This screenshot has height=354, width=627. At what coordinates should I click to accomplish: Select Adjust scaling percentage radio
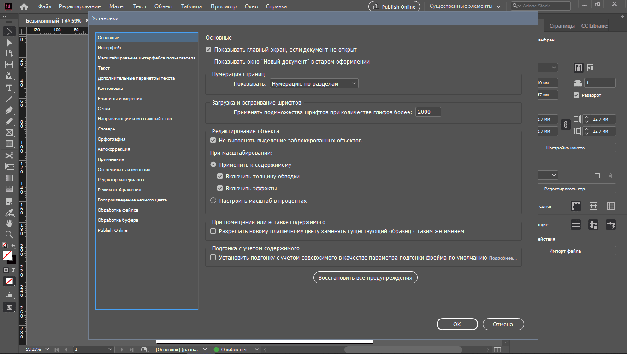point(213,201)
